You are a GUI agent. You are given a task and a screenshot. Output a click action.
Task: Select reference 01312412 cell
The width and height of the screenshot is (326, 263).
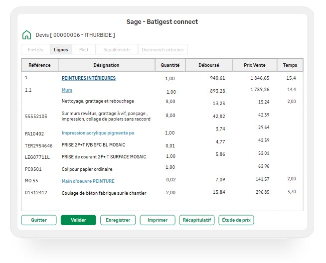(x=36, y=193)
